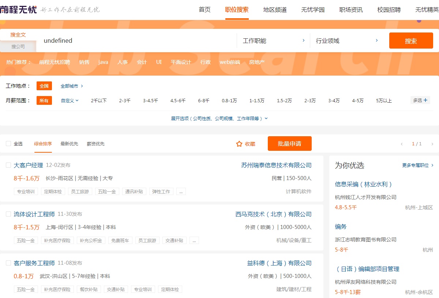The image size is (439, 298).
Task: Click the star icon beside 收藏
Action: 239,144
